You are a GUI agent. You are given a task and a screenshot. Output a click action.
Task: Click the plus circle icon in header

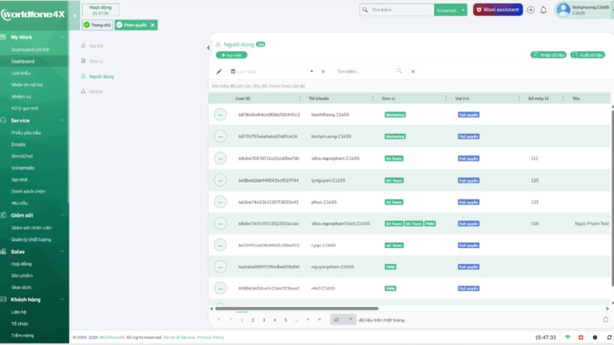point(531,10)
